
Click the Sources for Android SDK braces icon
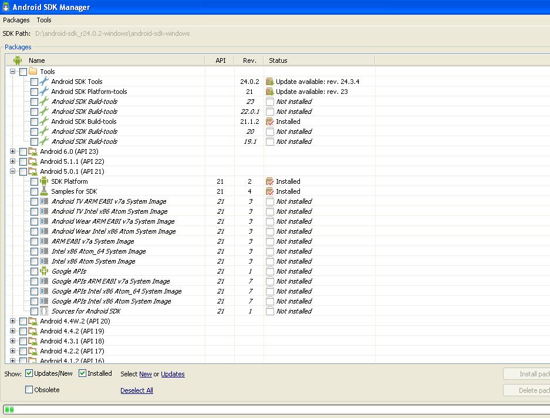[44, 311]
